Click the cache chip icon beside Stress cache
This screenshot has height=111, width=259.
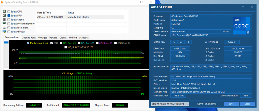(4, 20)
